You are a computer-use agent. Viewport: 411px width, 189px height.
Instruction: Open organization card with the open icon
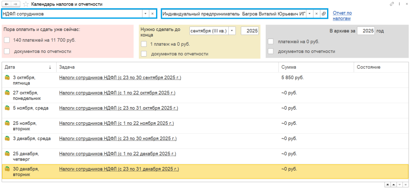tap(324, 14)
